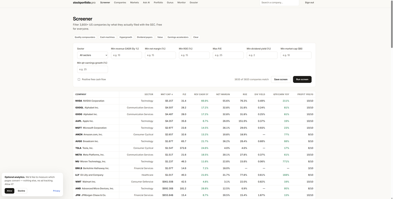Apply Earnings accelerators preset

pyautogui.click(x=178, y=37)
